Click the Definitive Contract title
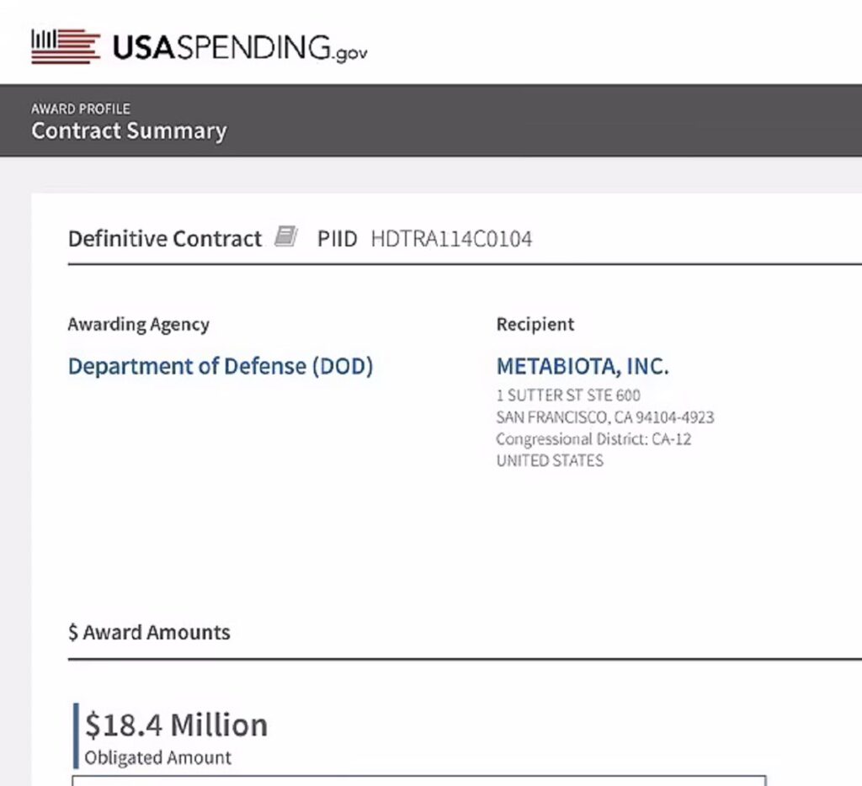The image size is (862, 786). (165, 239)
